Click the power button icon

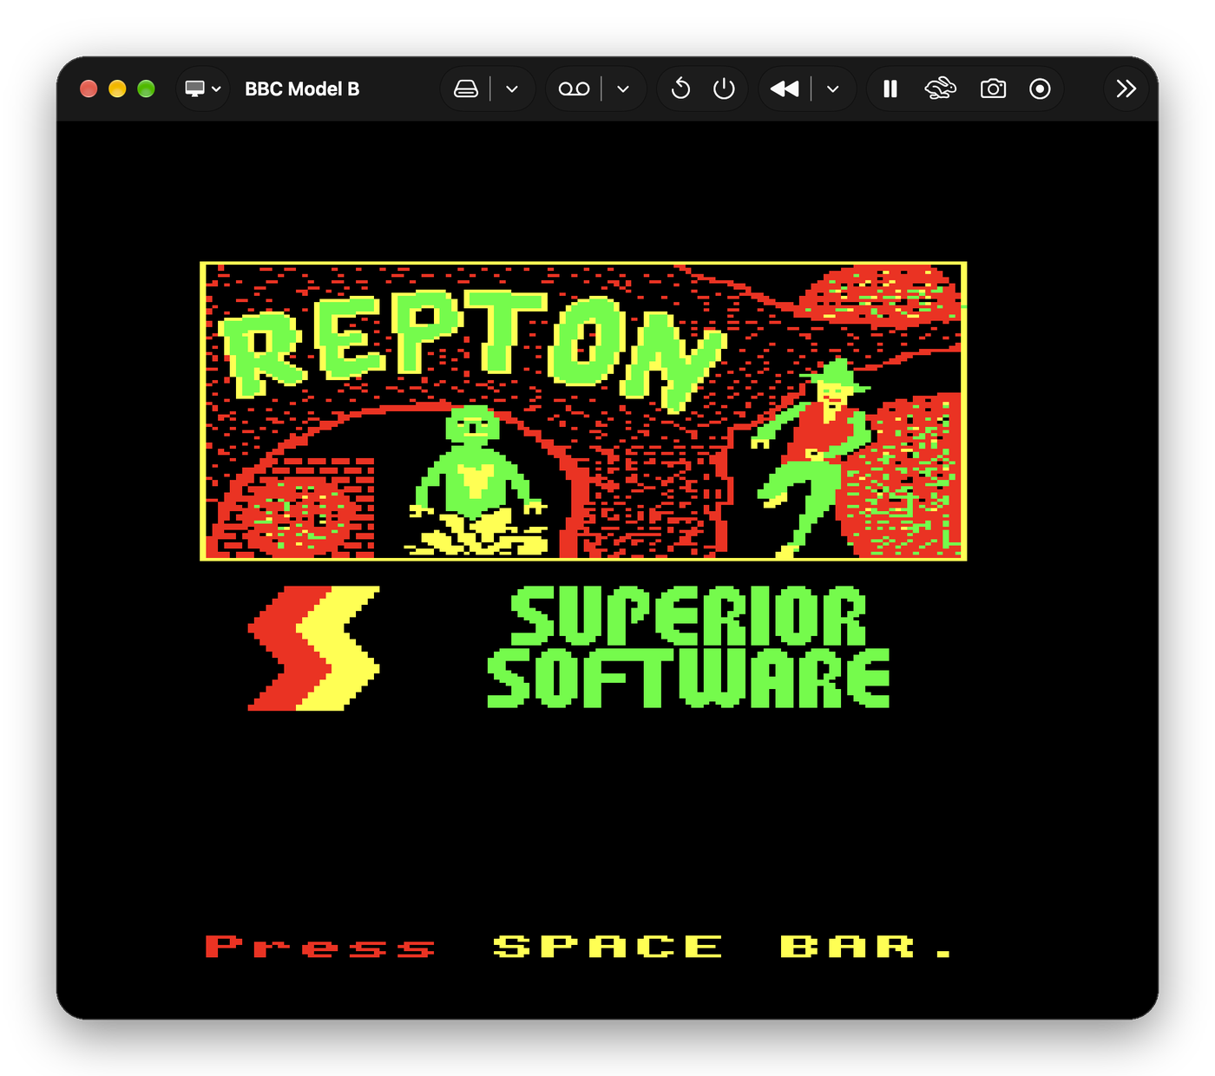[724, 89]
